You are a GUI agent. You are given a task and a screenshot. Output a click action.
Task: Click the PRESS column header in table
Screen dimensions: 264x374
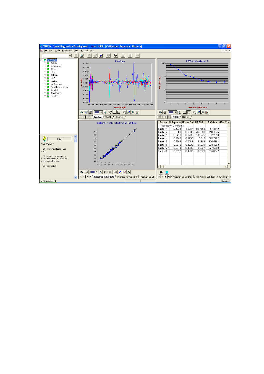coord(199,122)
